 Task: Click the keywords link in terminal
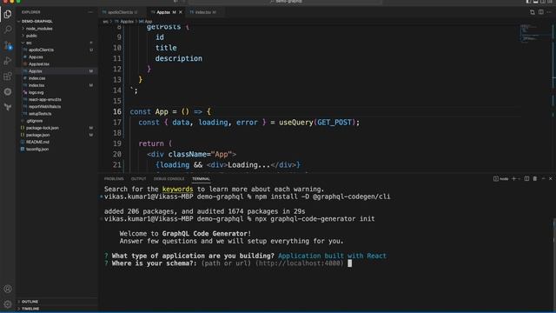point(177,189)
